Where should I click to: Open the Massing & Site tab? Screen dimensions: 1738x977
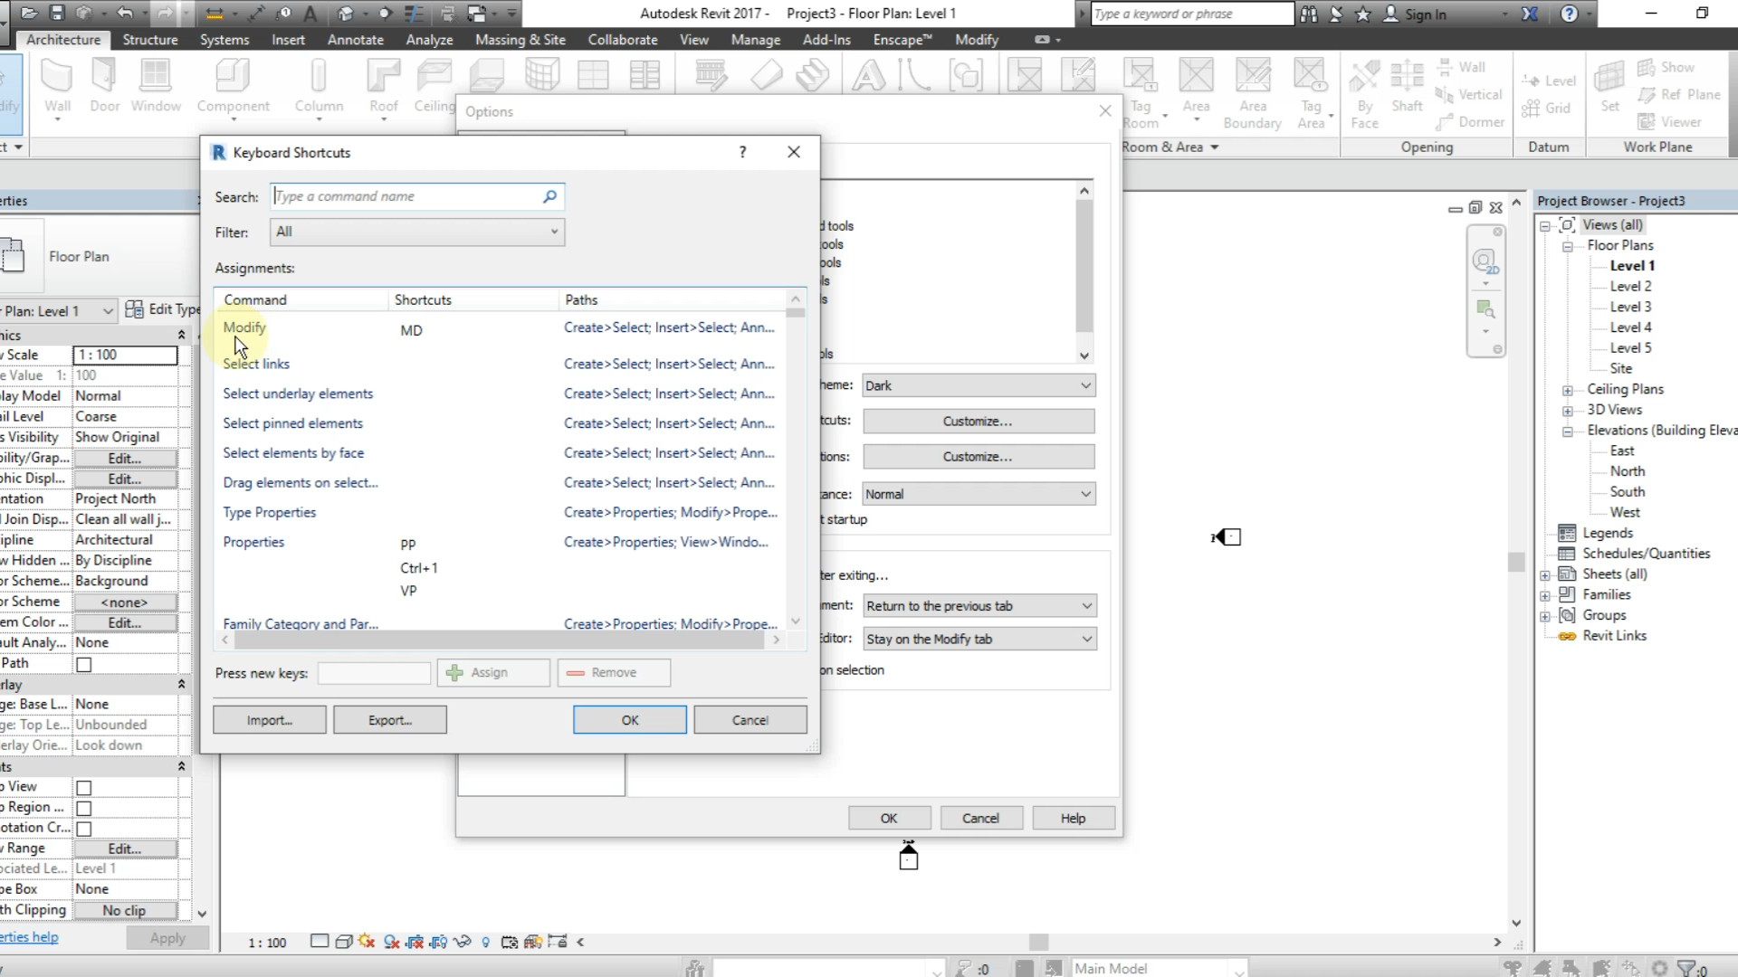click(520, 40)
